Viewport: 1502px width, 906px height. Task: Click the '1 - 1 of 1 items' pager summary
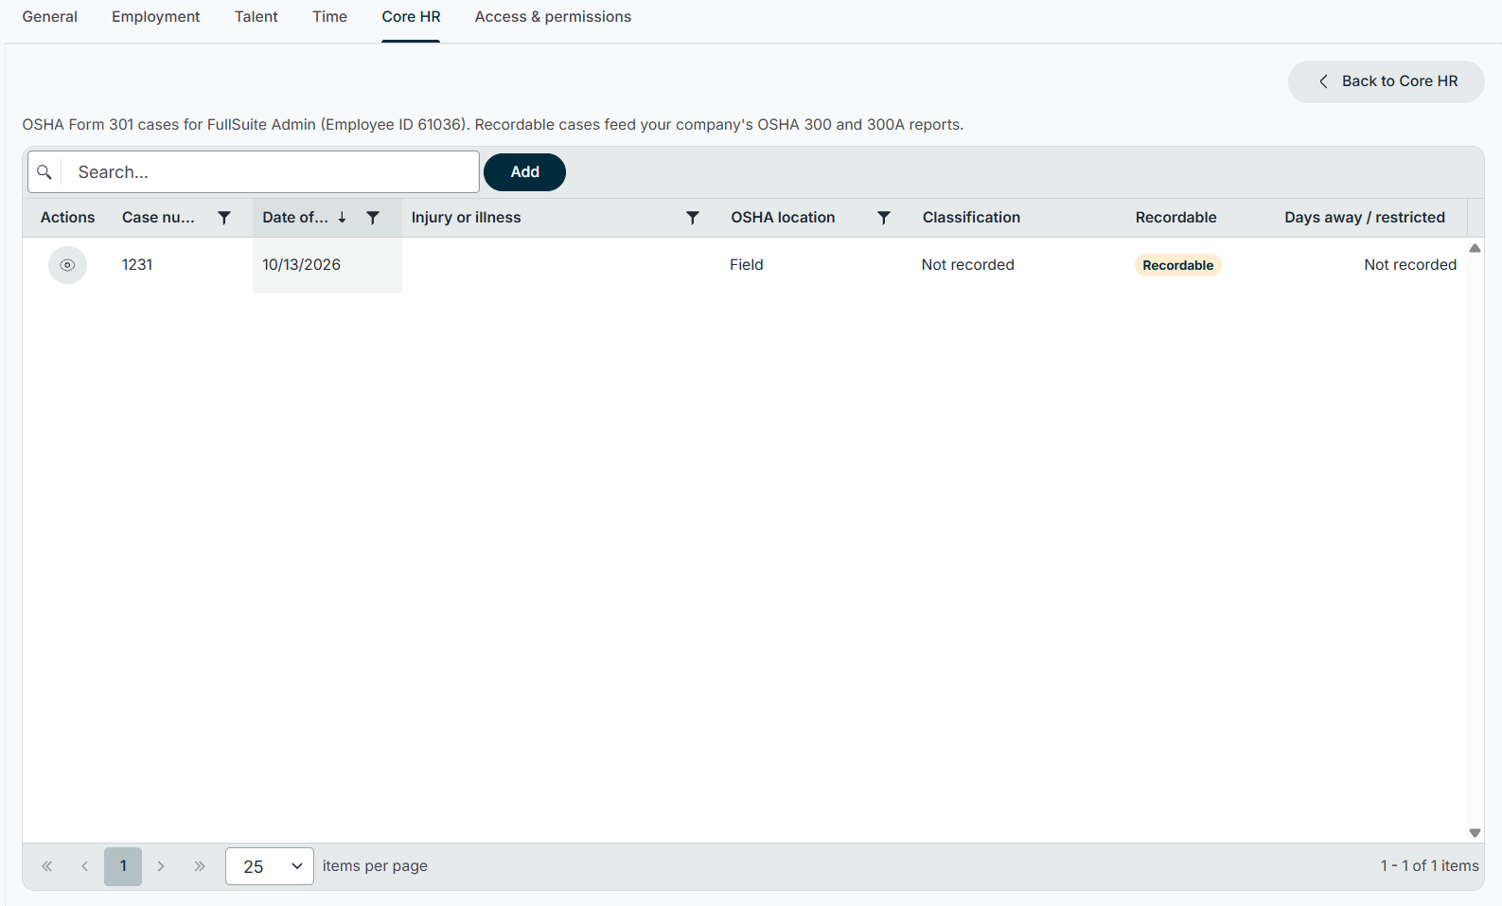tap(1429, 866)
